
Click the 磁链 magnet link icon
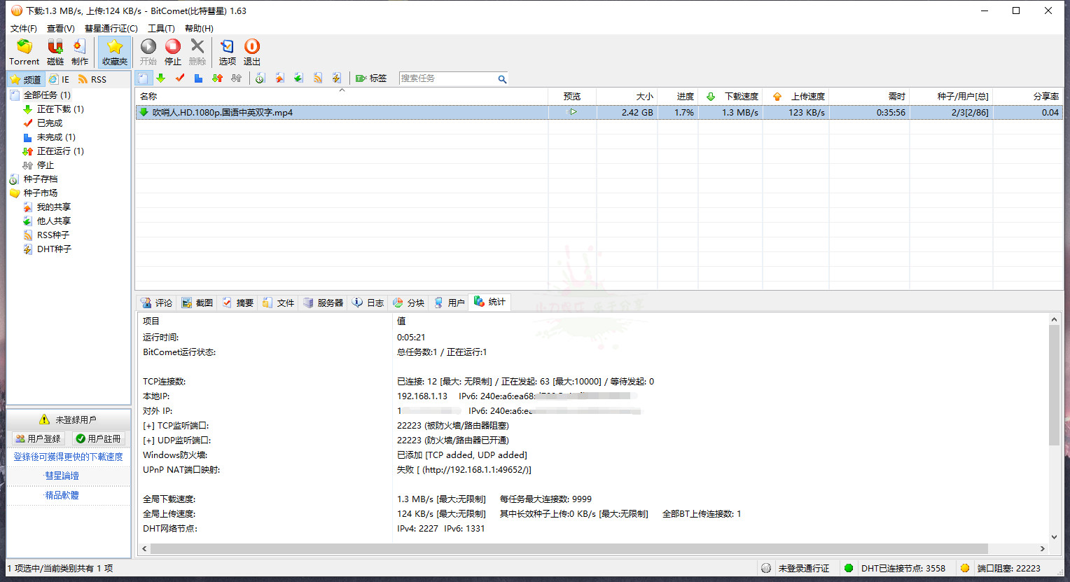55,53
